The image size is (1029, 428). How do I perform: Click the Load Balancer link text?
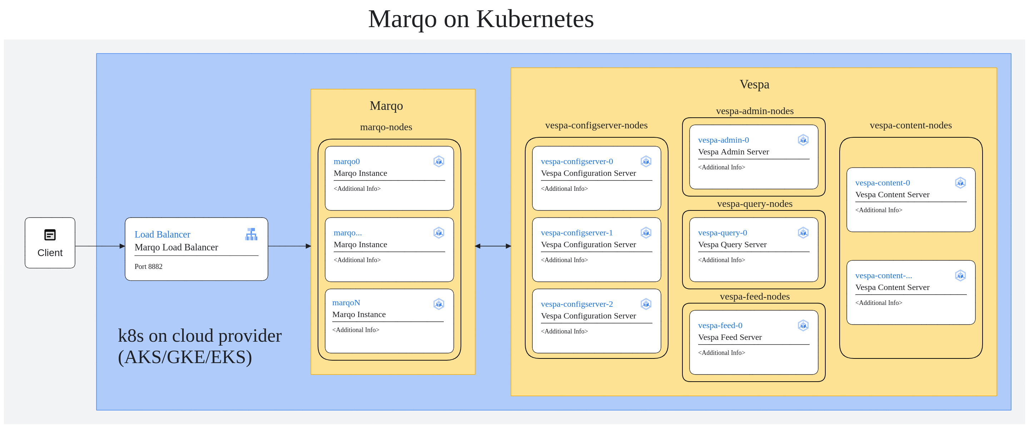click(162, 234)
